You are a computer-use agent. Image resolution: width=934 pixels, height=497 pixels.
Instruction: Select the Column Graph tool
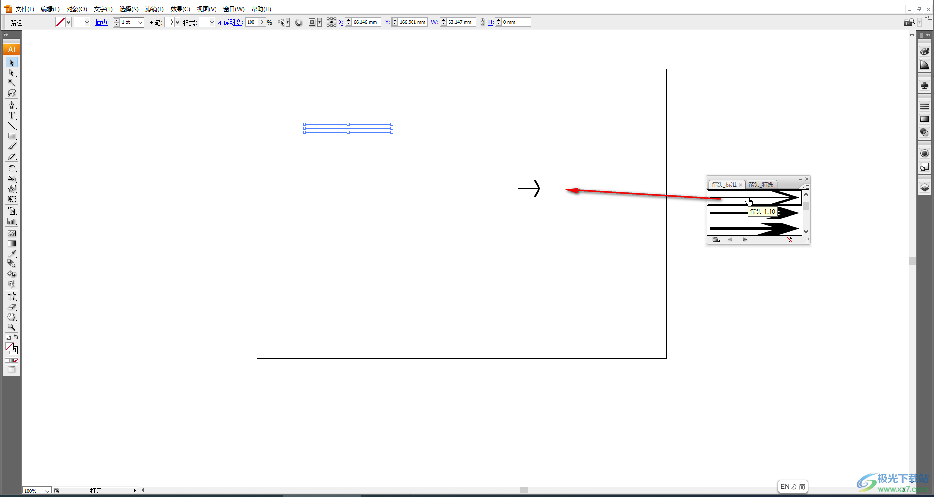(x=12, y=222)
